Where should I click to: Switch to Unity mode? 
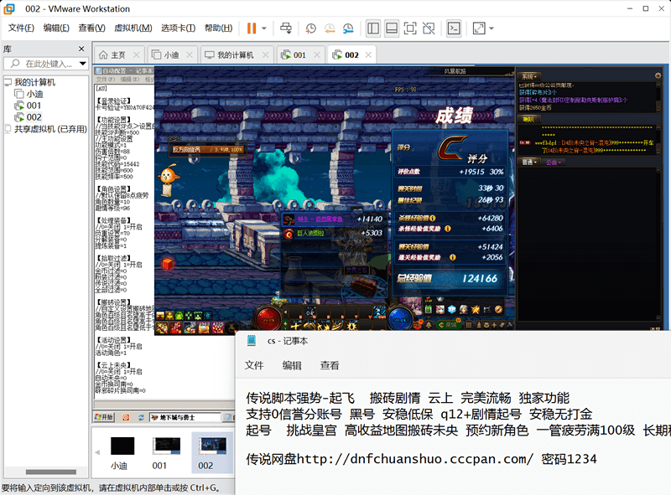click(429, 28)
